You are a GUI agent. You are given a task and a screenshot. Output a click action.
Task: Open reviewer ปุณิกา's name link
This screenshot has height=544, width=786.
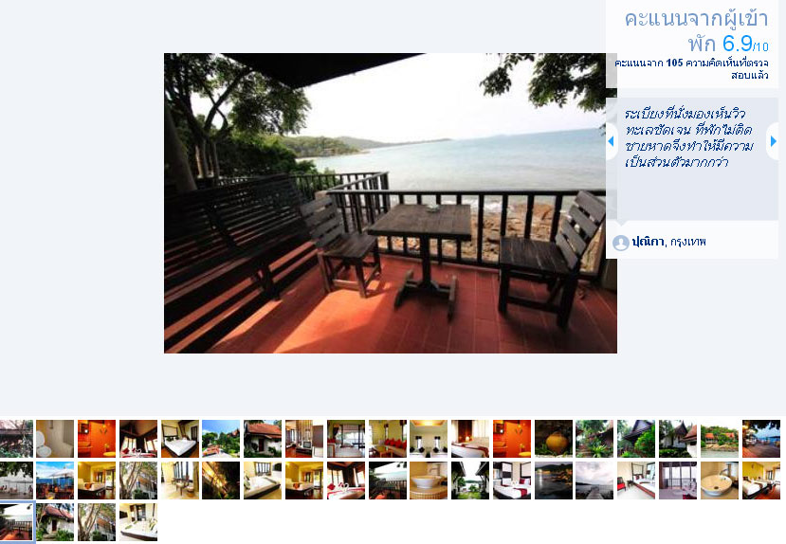(x=648, y=242)
